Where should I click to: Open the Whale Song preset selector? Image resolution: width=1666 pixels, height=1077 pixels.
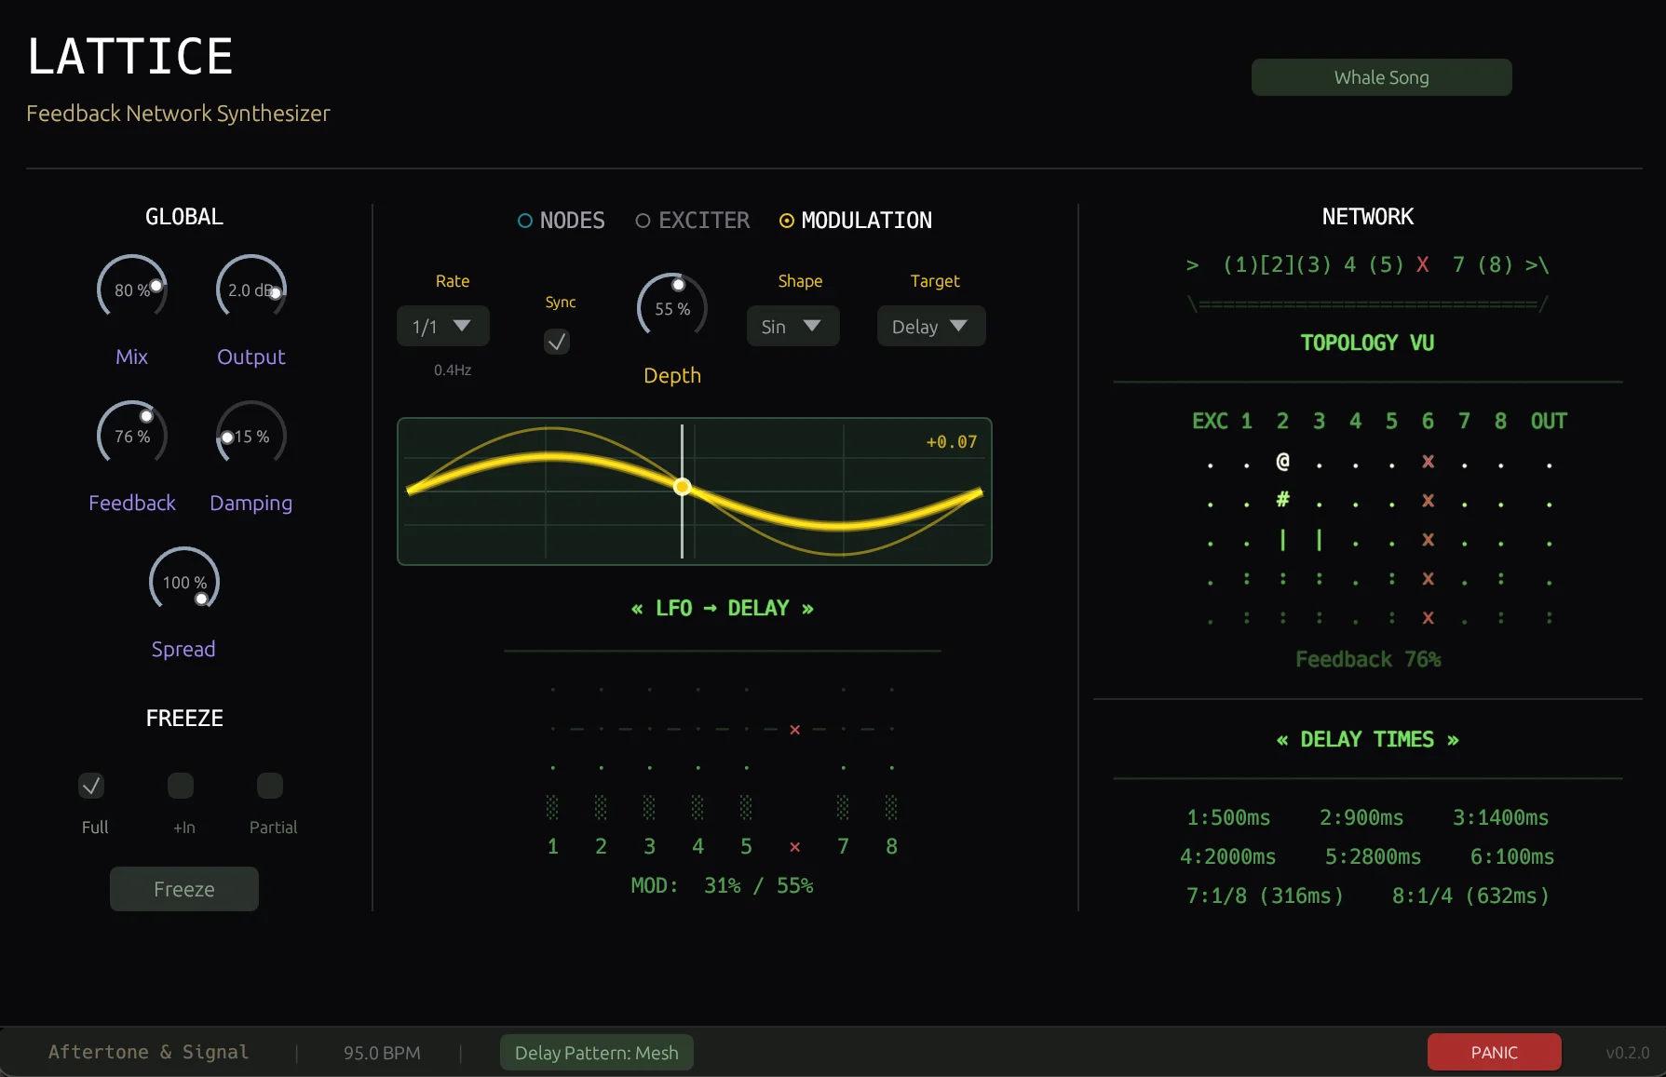(x=1381, y=77)
